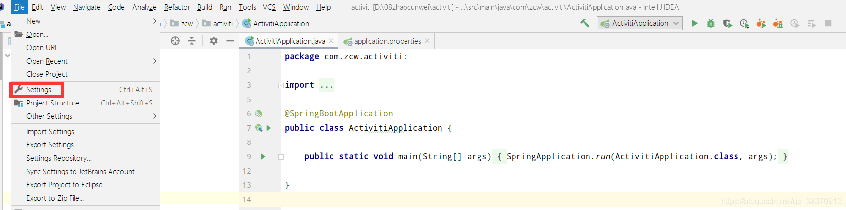Start debugging with the green bug icon
Viewport: 846px width, 210px height.
[711, 23]
